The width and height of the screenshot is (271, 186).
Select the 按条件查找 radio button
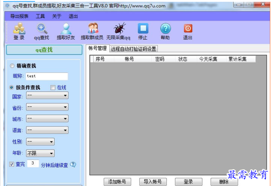coord(11,88)
